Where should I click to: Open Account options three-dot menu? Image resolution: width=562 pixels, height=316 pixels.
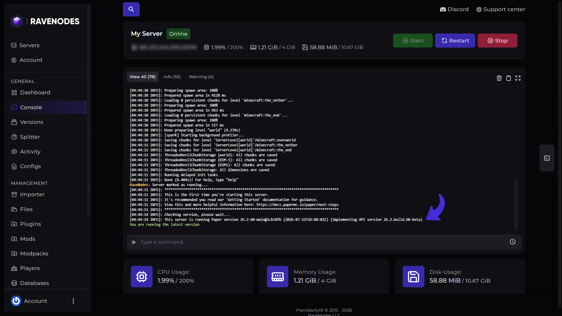[x=73, y=301]
